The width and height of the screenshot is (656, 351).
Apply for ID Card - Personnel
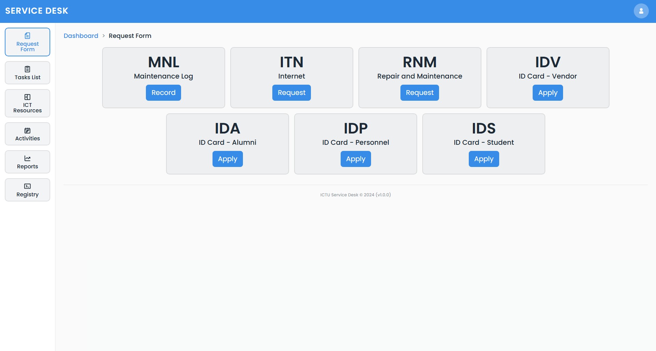tap(356, 159)
